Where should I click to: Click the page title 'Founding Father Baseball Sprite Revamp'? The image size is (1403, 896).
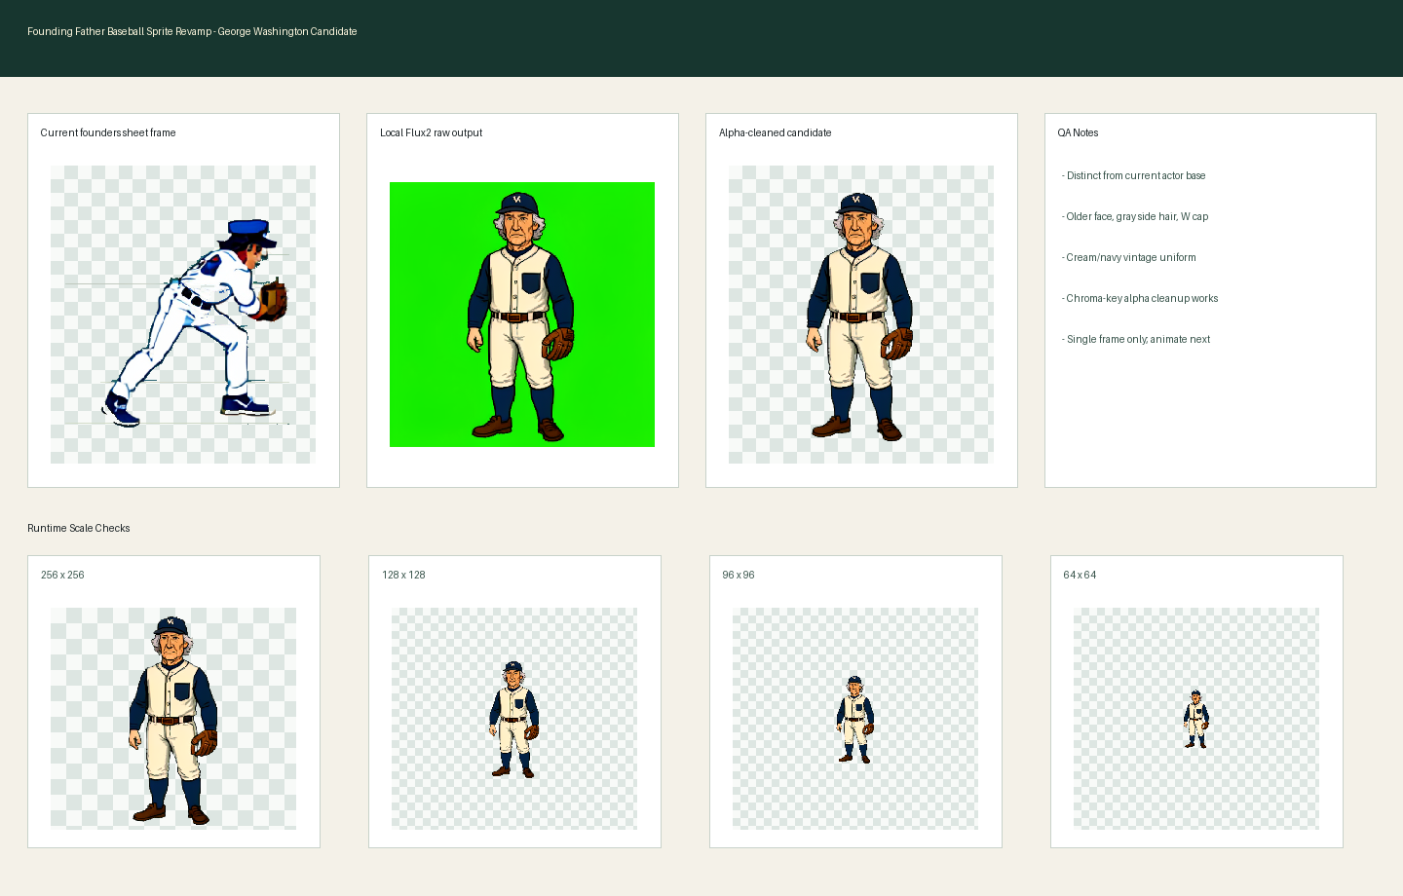click(x=120, y=32)
